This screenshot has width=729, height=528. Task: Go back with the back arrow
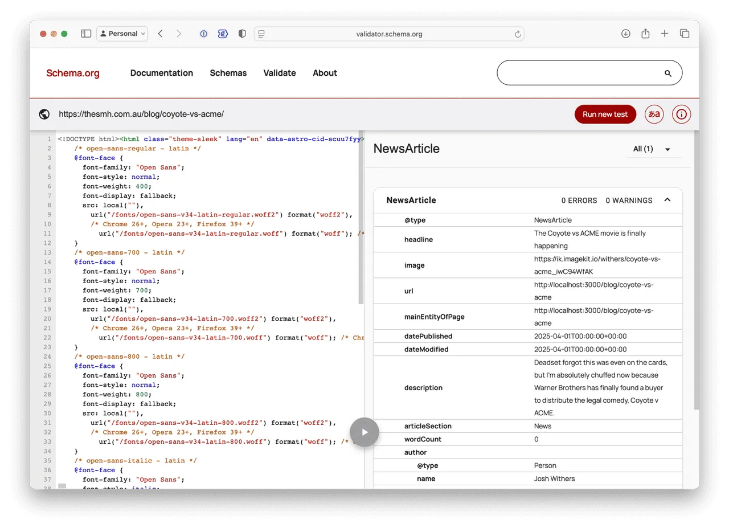tap(161, 34)
